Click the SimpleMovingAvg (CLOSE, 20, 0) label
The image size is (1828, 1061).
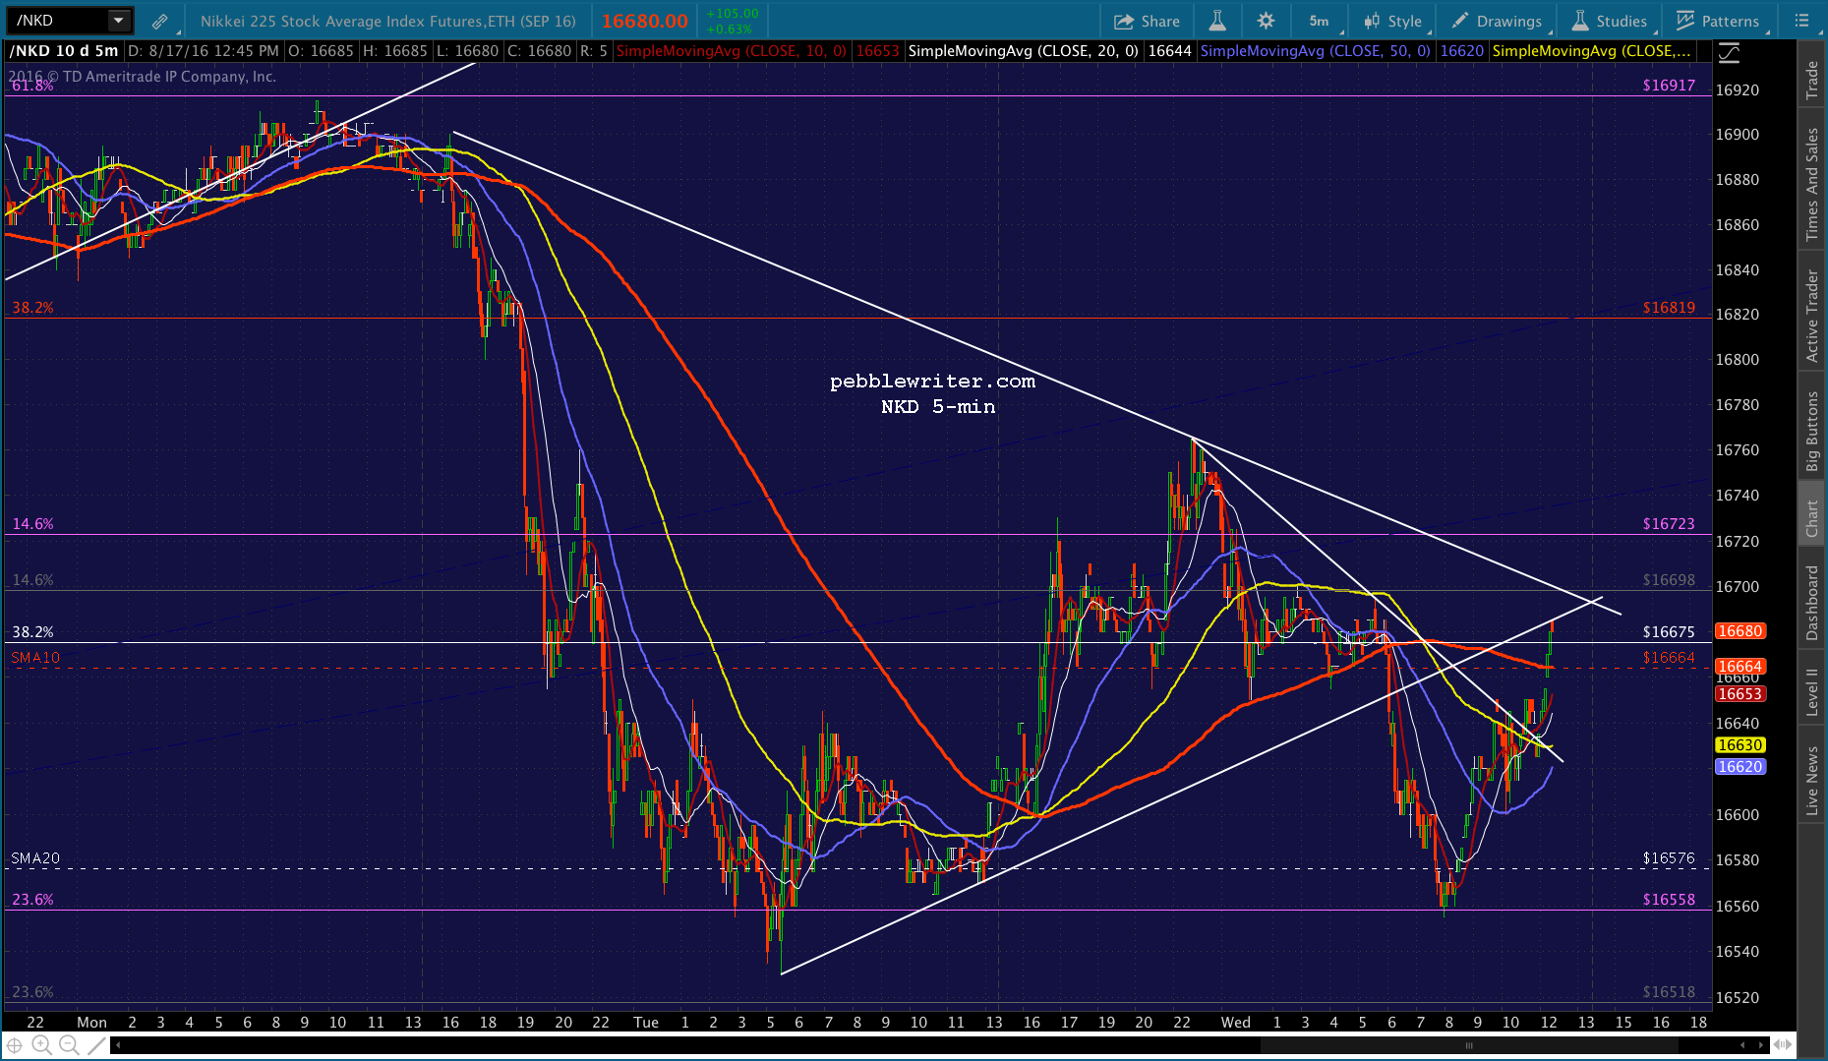(x=1024, y=51)
